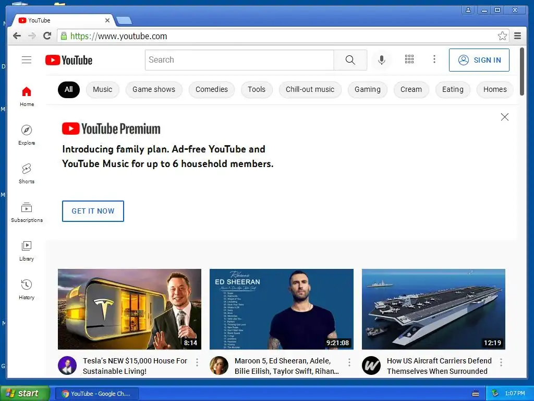The image size is (534, 401).
Task: Click in the YouTube Search field
Action: click(x=239, y=60)
